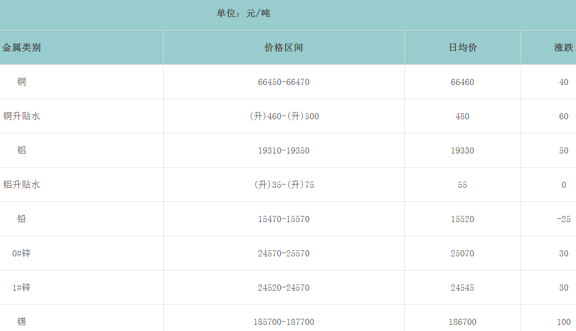
Task: Select the 铅 metal name cell
Action: pos(22,219)
